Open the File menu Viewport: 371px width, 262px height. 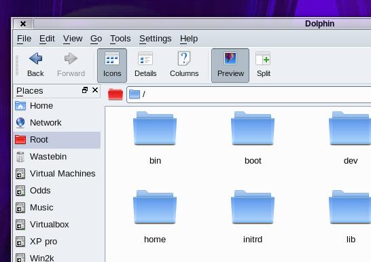[24, 39]
